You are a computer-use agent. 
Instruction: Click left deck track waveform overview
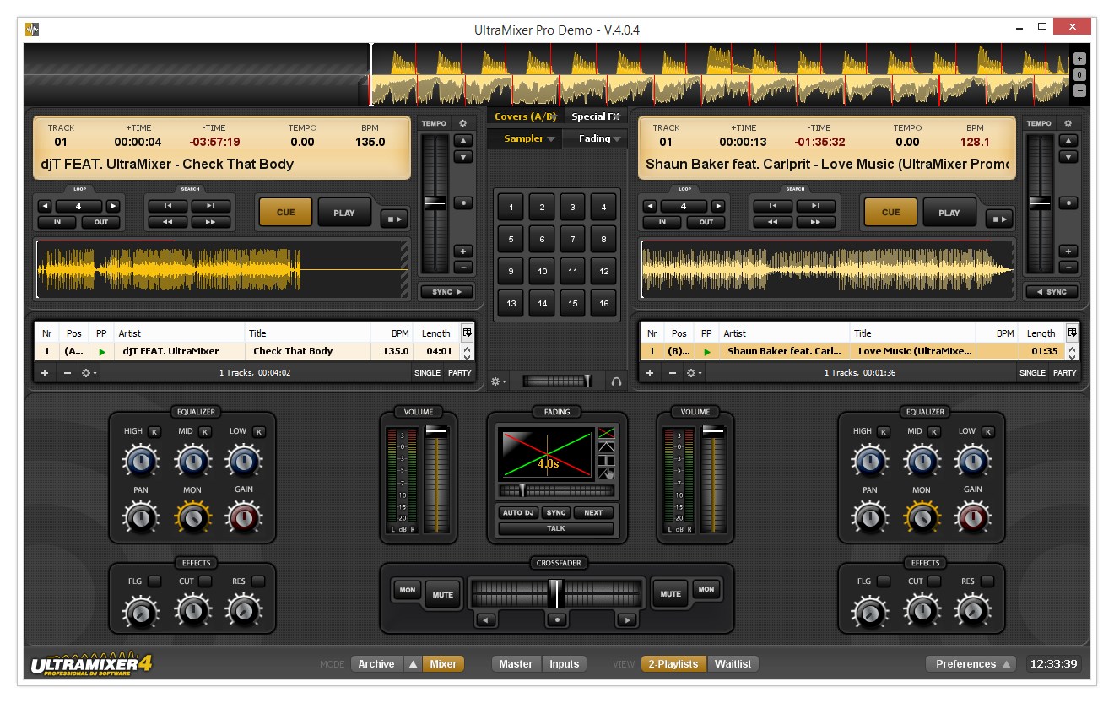[x=223, y=269]
